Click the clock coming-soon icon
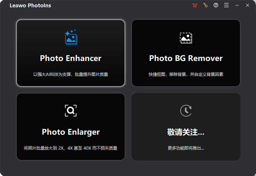This screenshot has height=176, width=256. pyautogui.click(x=186, y=111)
